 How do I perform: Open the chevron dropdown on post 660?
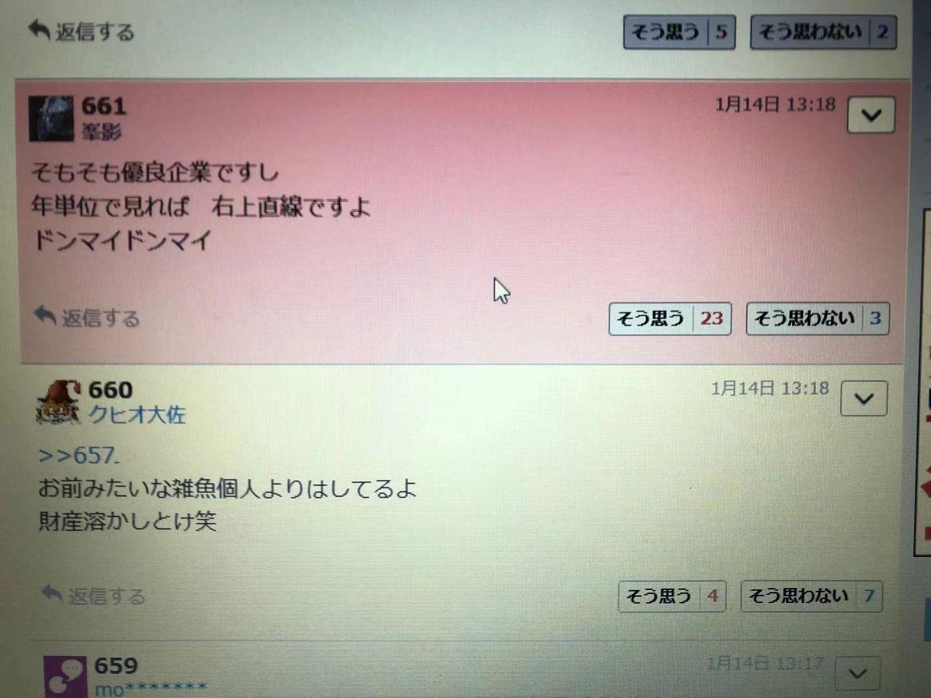pos(864,398)
